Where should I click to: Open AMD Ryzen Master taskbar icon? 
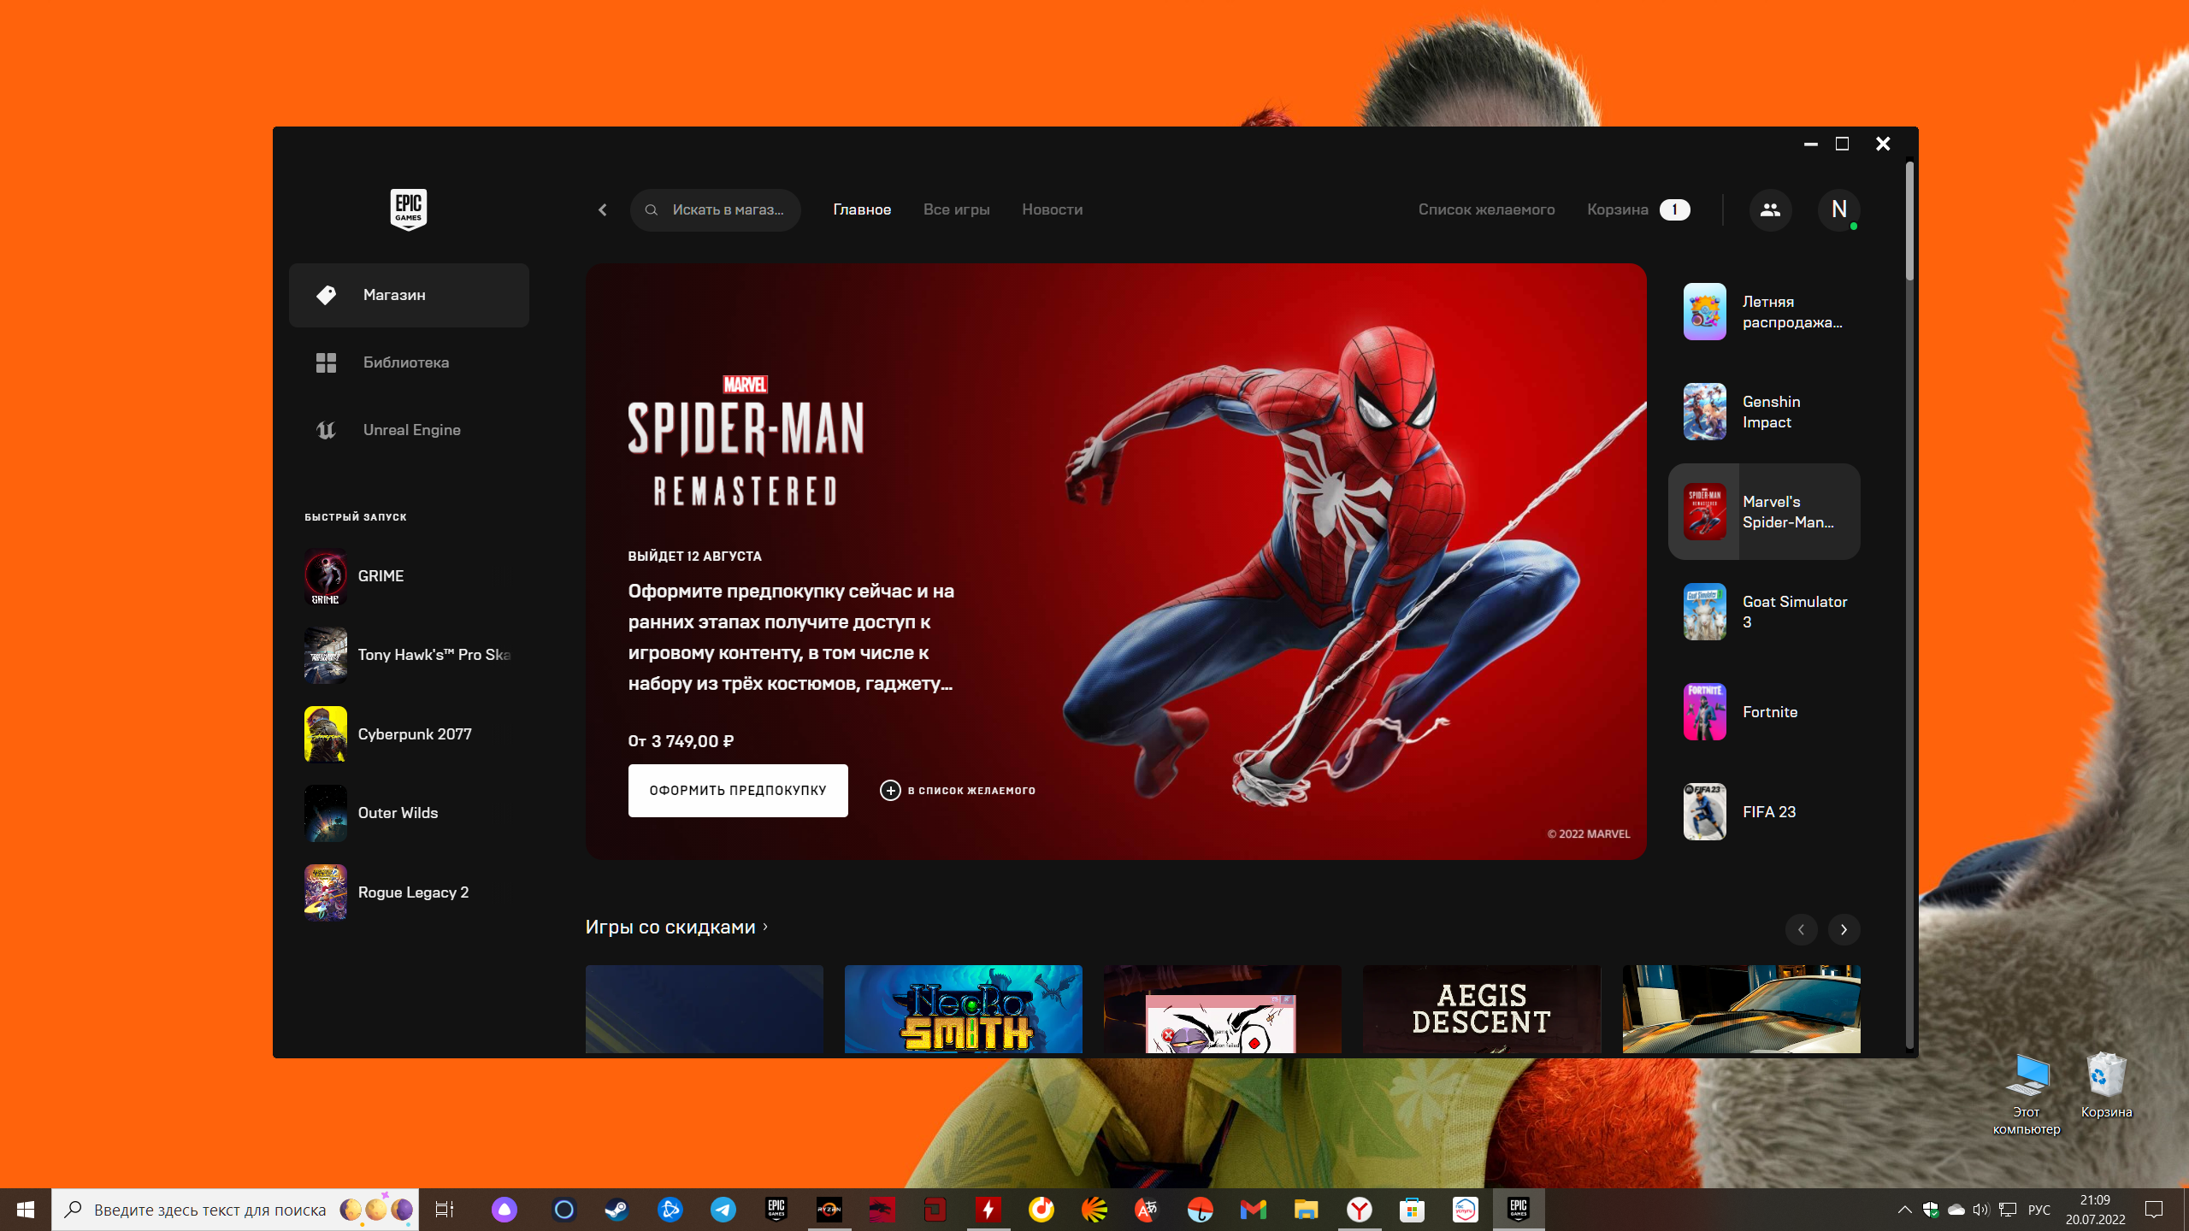(x=829, y=1210)
